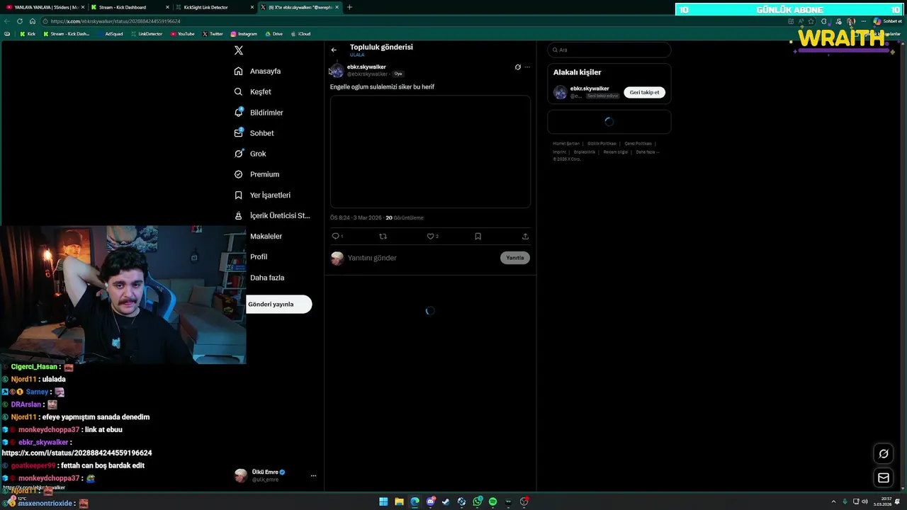907x510 pixels.
Task: Switch to YANLAYA YANLAYA browser tab
Action: pos(44,7)
